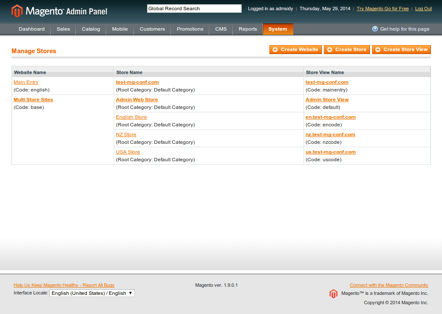The image size is (442, 314).
Task: Click the small Magento logo in footer
Action: (333, 294)
